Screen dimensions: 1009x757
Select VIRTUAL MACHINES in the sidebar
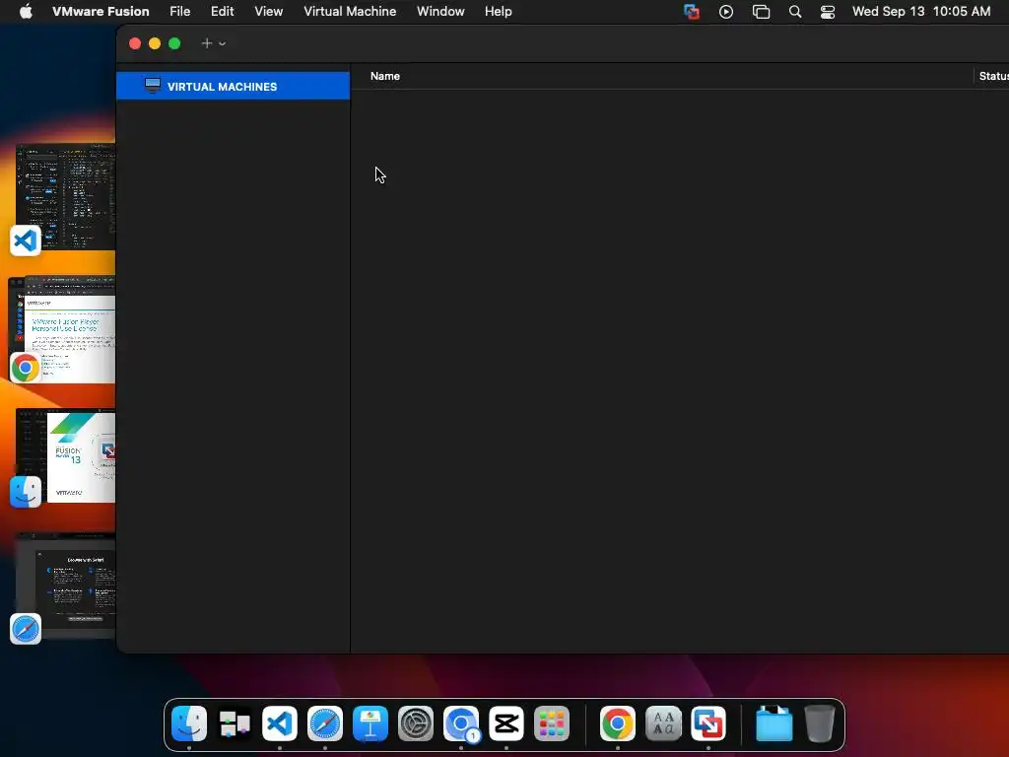pyautogui.click(x=233, y=87)
